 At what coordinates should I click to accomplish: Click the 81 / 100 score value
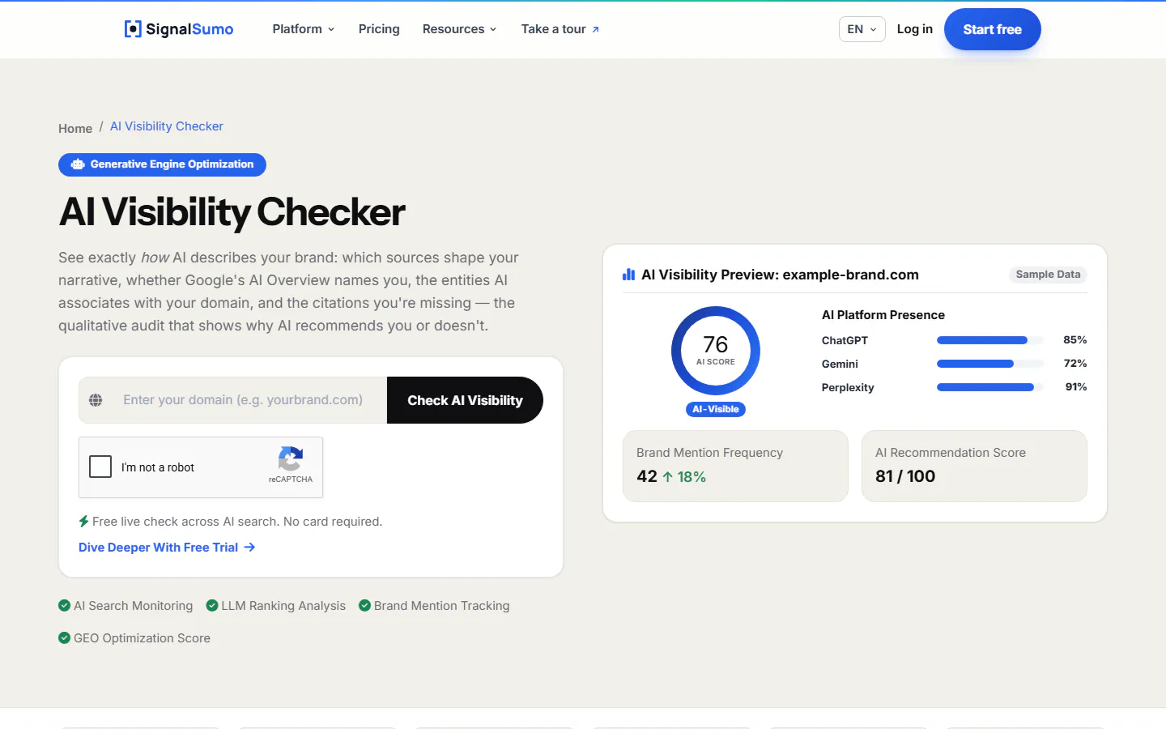(905, 476)
